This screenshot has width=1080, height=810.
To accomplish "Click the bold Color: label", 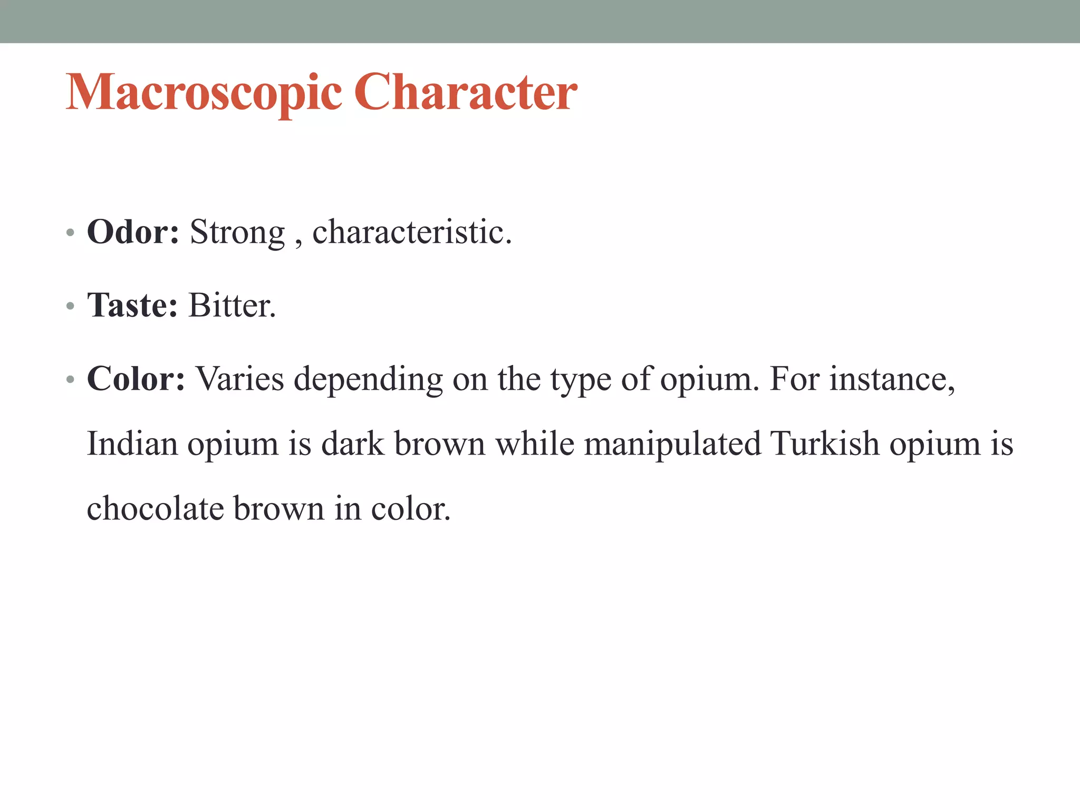I will [x=136, y=379].
